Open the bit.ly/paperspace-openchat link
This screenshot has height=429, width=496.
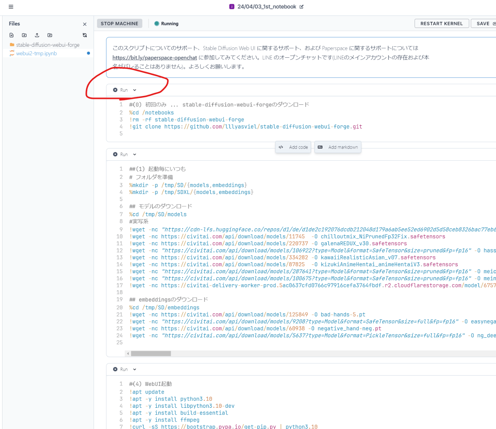click(154, 57)
